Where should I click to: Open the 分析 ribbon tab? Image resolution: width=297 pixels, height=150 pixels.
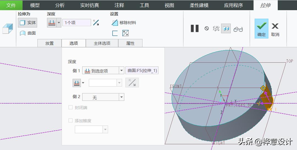click(60, 5)
